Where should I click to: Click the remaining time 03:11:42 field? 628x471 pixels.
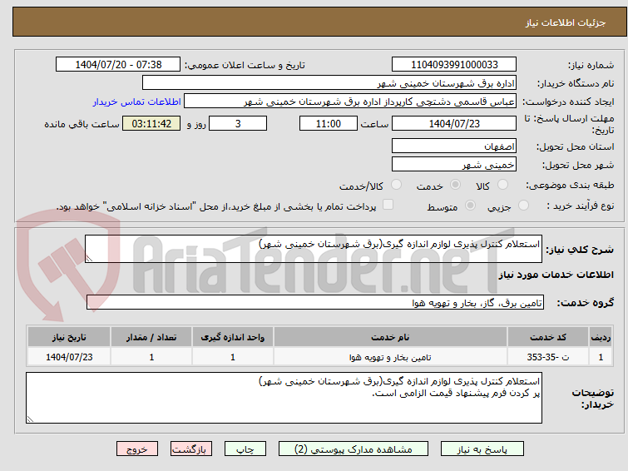click(x=151, y=123)
